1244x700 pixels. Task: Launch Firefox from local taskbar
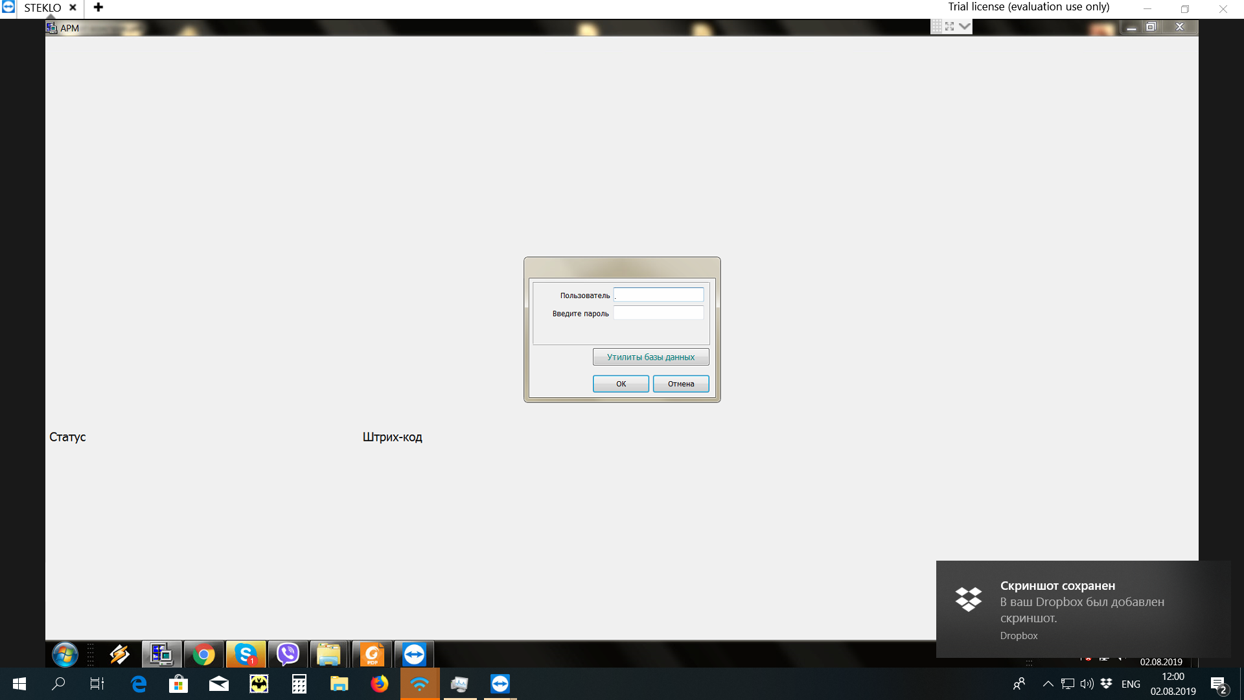[x=380, y=684]
